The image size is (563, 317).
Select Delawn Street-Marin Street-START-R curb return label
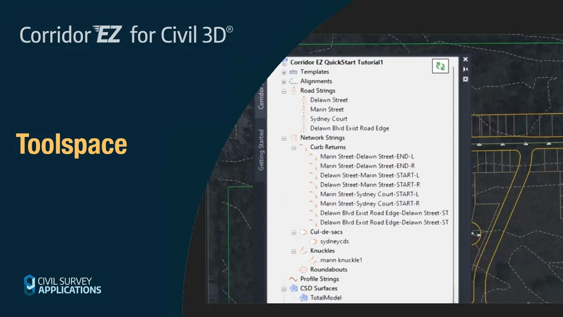(370, 185)
